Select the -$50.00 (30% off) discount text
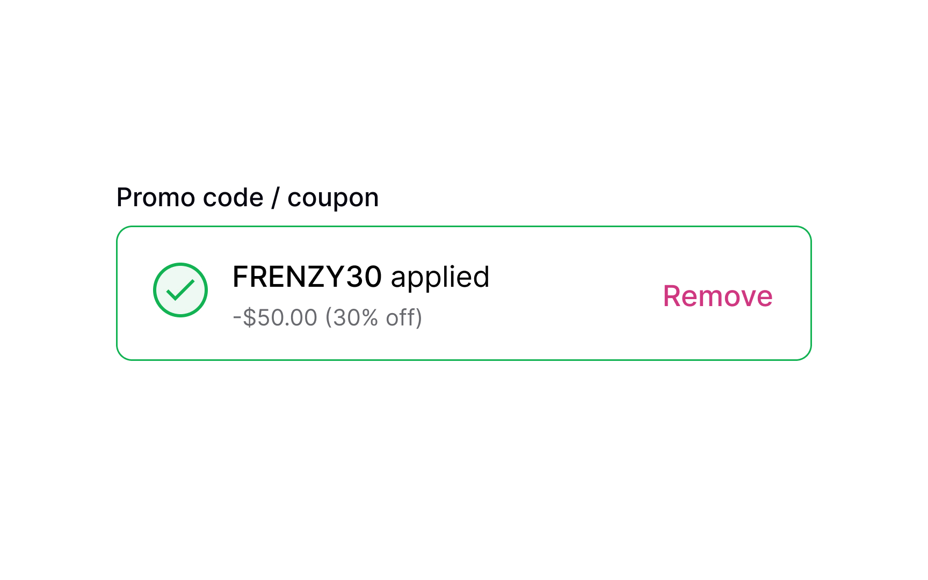Image resolution: width=928 pixels, height=580 pixels. pyautogui.click(x=328, y=317)
